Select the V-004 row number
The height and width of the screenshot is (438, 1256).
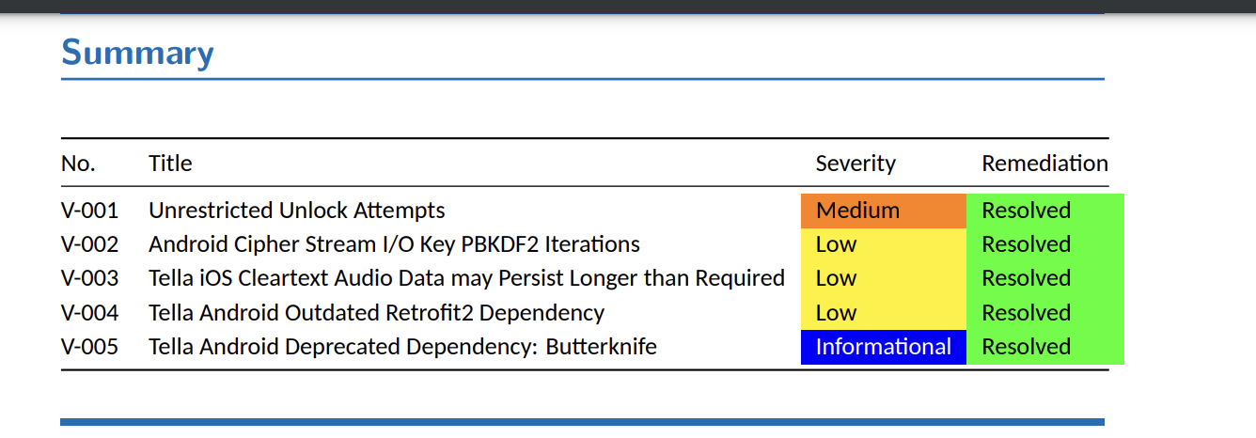point(90,313)
